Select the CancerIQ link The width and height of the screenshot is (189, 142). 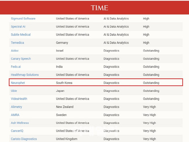pyautogui.click(x=17, y=131)
